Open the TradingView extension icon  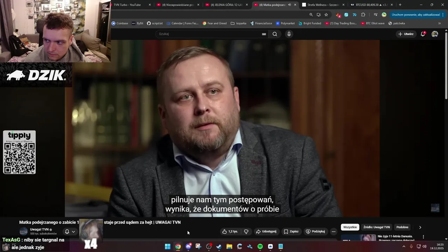tap(355, 15)
